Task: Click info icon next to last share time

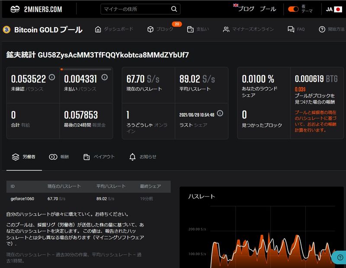Action: click(220, 114)
